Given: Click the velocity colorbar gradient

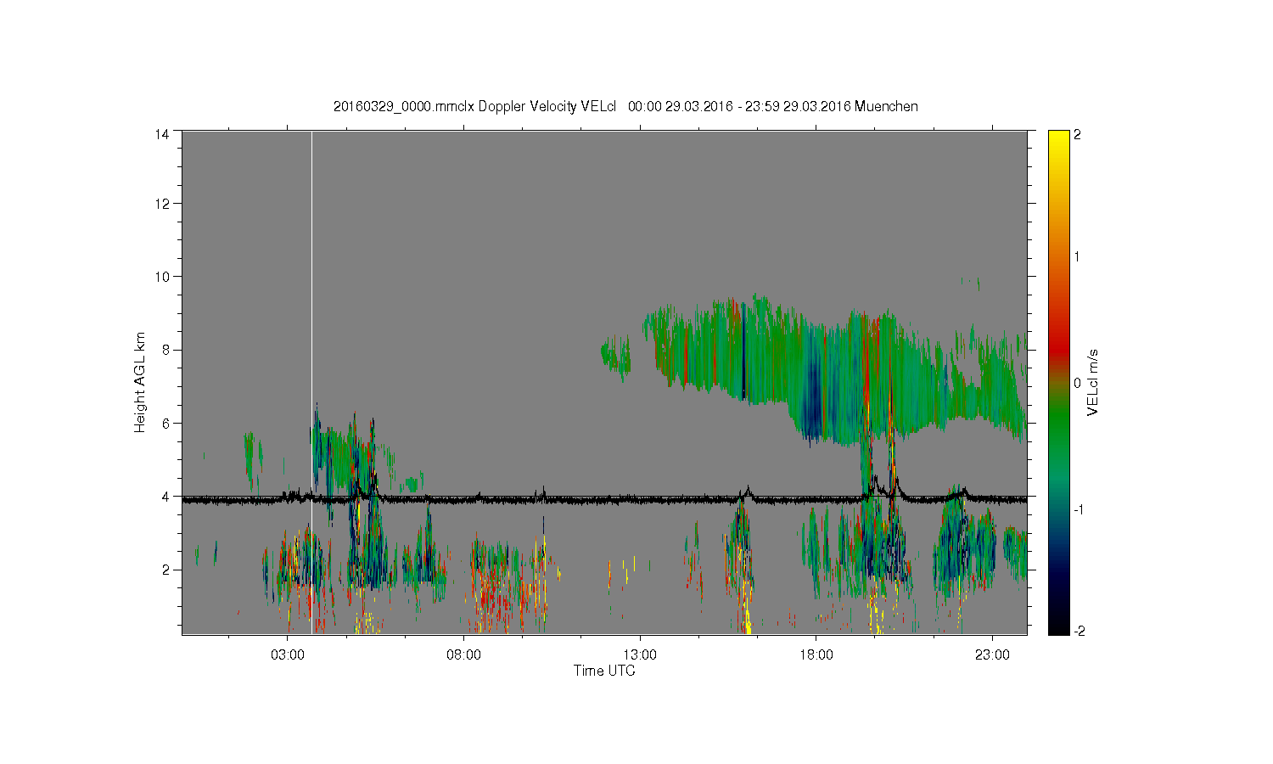Looking at the screenshot, I should (1058, 382).
